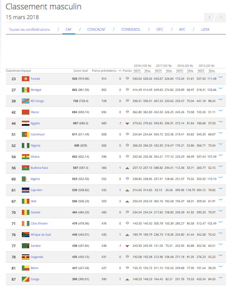
Task: Click rank number 87 in Congo row
Action: [x=13, y=279]
